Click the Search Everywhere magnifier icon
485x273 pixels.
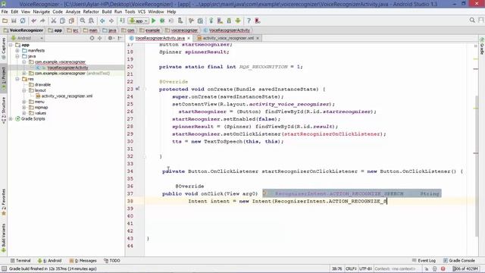pos(472,20)
